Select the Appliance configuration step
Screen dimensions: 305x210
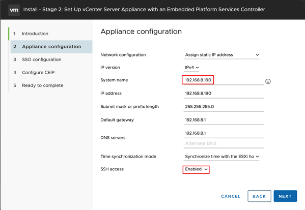pos(51,47)
